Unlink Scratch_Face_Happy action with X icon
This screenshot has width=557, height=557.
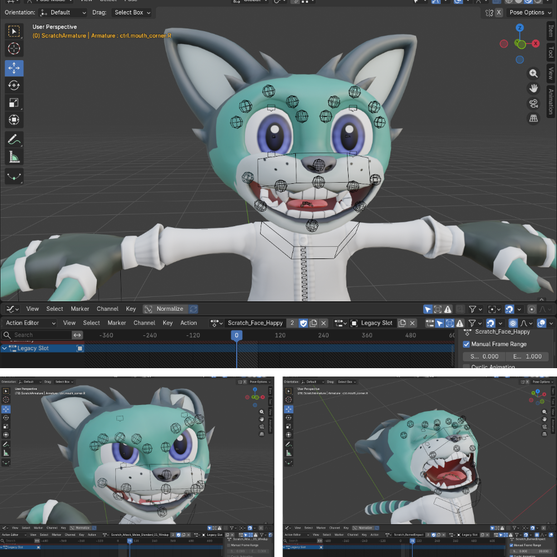[323, 323]
